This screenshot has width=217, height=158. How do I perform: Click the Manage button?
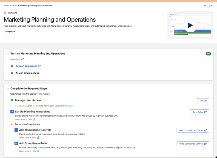click(x=203, y=101)
